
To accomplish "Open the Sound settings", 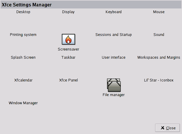I will pyautogui.click(x=159, y=35).
